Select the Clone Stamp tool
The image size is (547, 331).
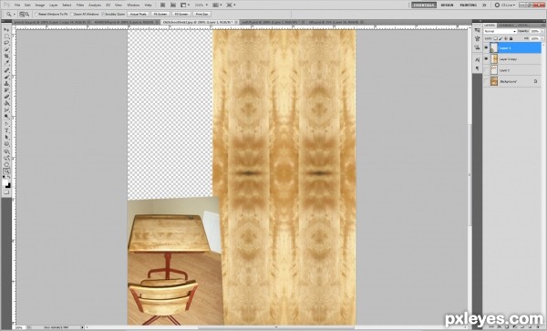(6, 84)
